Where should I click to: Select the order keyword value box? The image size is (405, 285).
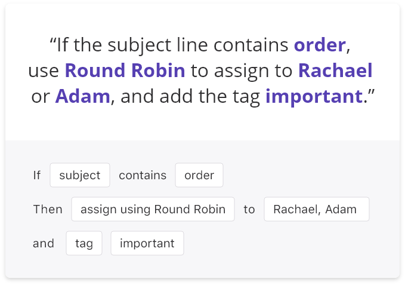coord(199,175)
